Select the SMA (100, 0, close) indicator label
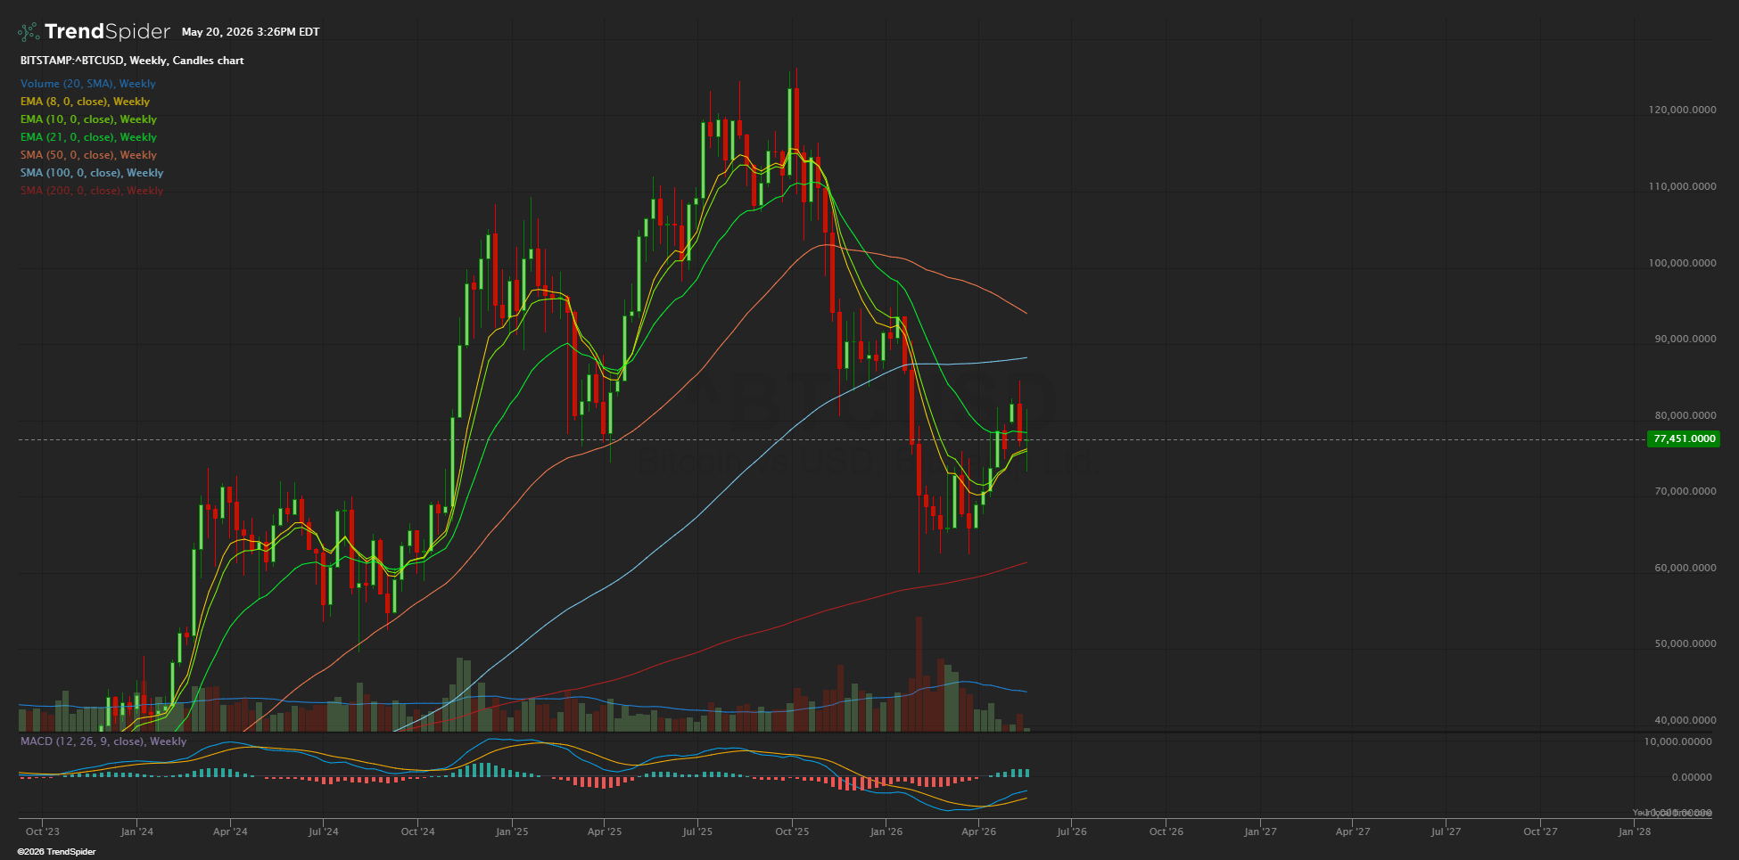Image resolution: width=1739 pixels, height=860 pixels. tap(92, 173)
